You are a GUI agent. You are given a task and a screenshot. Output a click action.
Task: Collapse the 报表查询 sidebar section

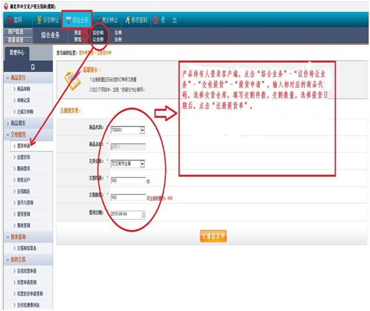tap(29, 237)
